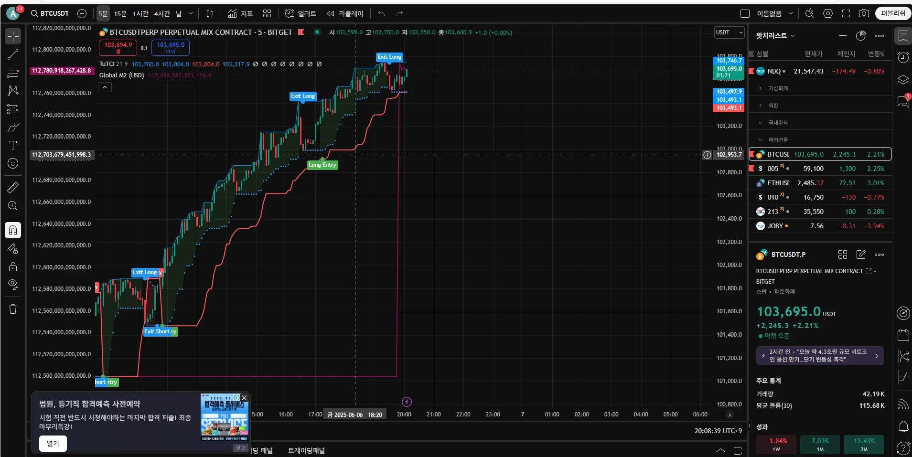The image size is (912, 457).
Task: Open the time interval dropdown arrow
Action: pyautogui.click(x=191, y=13)
